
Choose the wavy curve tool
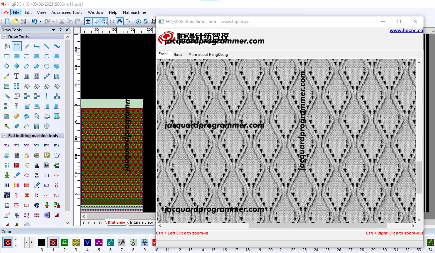pyautogui.click(x=57, y=46)
